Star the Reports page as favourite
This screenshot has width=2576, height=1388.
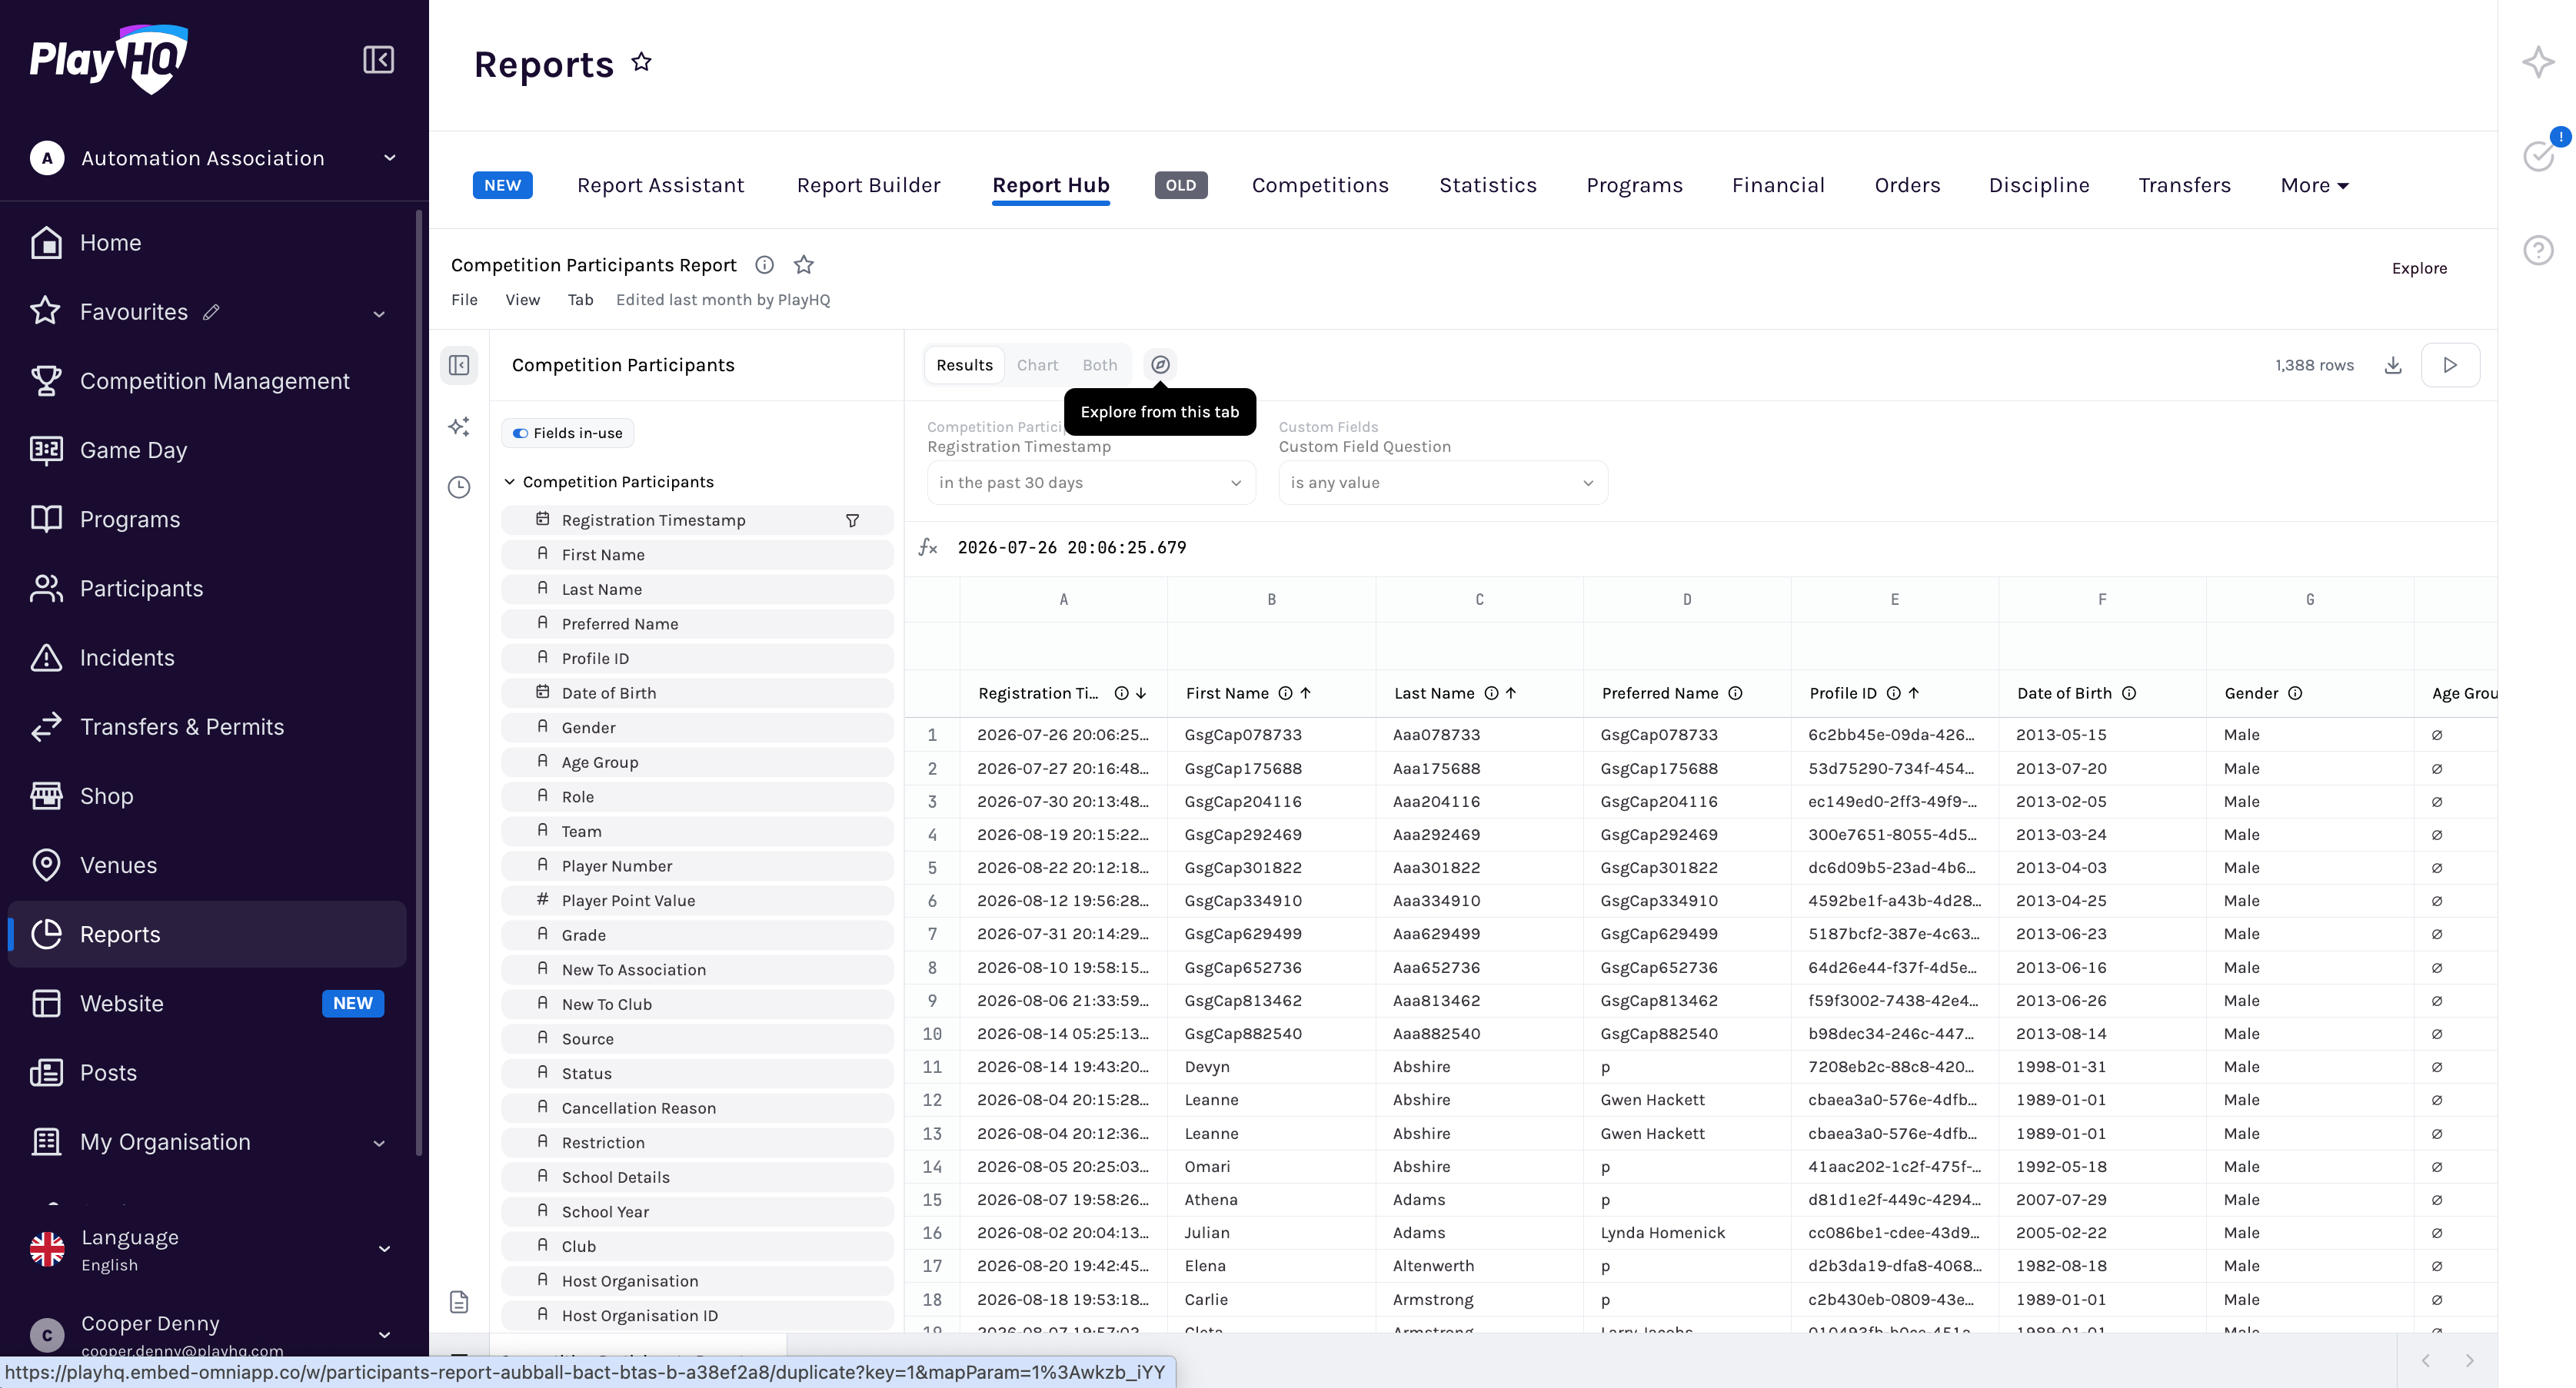(641, 63)
